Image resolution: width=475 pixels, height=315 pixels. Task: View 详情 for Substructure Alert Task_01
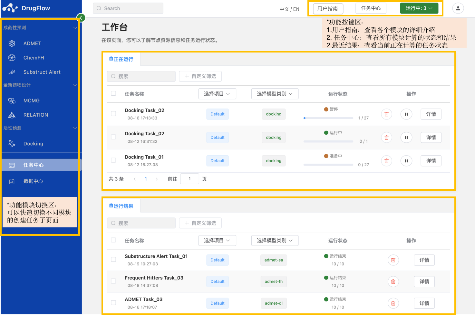point(424,260)
